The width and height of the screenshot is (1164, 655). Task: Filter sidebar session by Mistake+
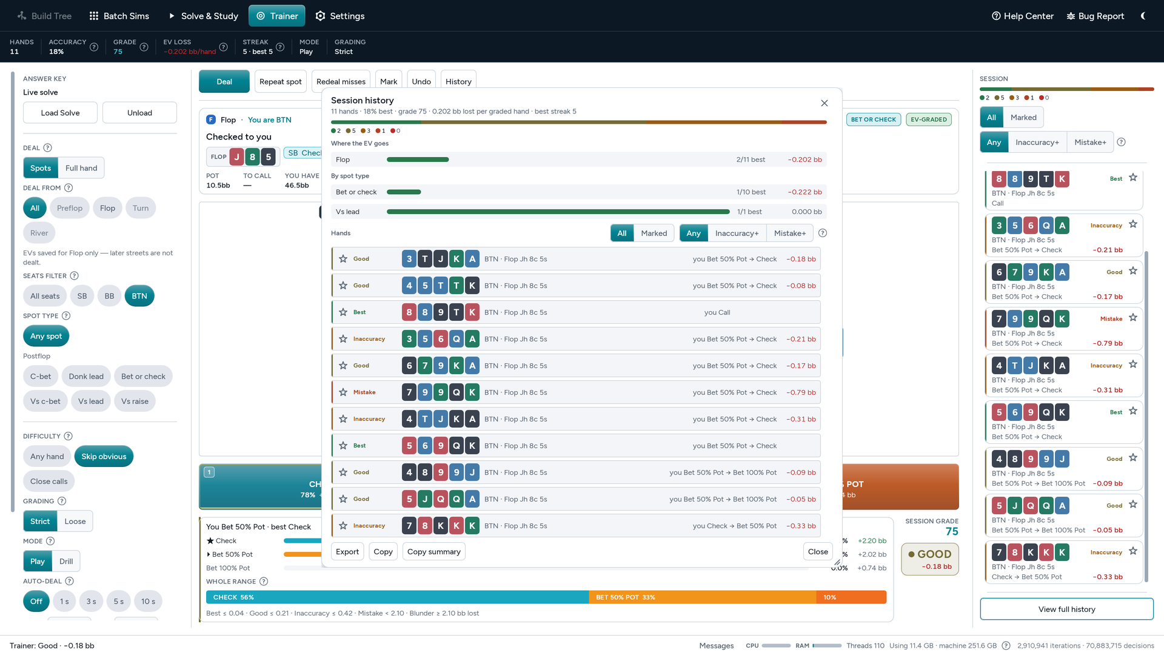coord(1090,143)
